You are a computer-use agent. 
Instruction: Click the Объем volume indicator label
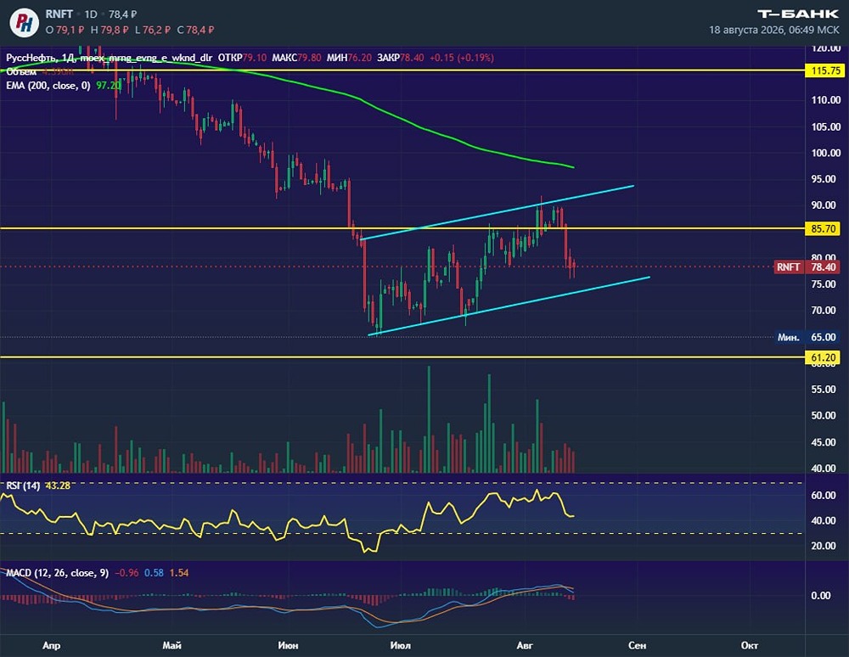[x=21, y=72]
